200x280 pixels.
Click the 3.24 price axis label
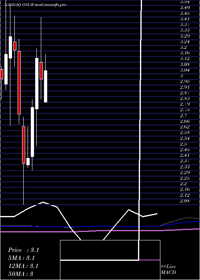click(185, 42)
